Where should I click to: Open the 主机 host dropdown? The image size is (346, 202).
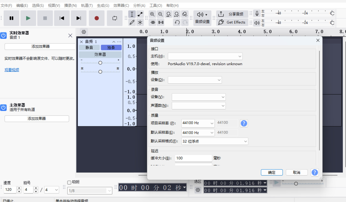(205, 56)
